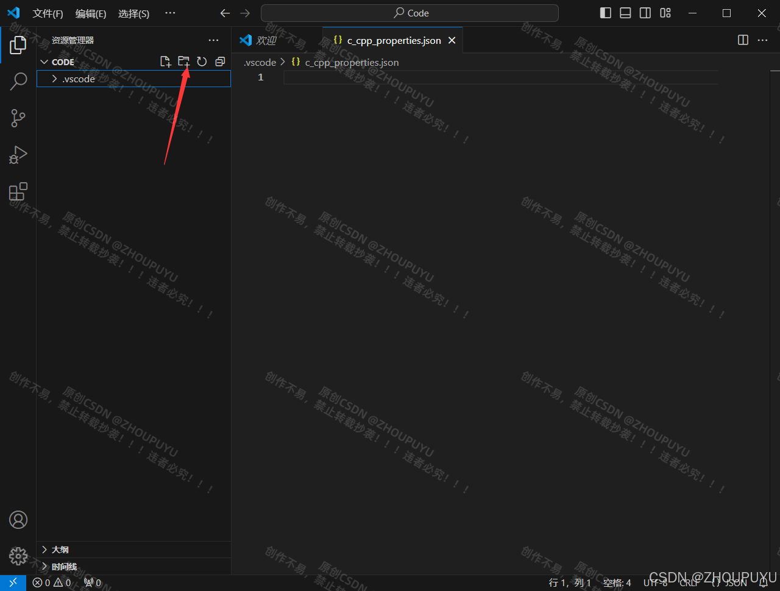The width and height of the screenshot is (780, 591).
Task: Open the customize layout icon
Action: click(665, 13)
